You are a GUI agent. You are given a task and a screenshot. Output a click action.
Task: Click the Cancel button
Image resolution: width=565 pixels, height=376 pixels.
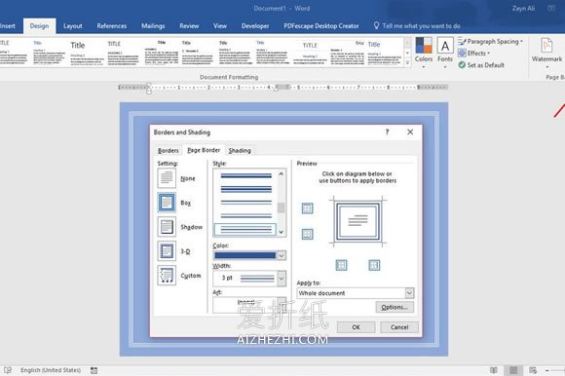[x=399, y=327]
